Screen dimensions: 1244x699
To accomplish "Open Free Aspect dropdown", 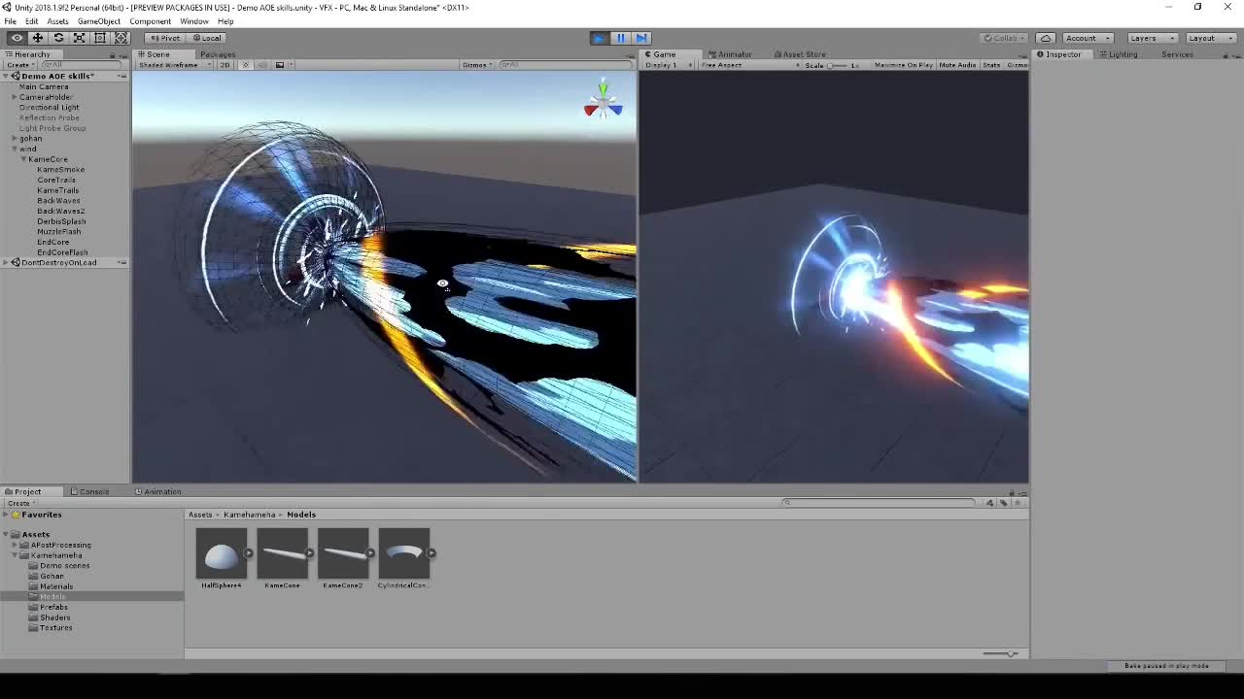I will coord(748,65).
